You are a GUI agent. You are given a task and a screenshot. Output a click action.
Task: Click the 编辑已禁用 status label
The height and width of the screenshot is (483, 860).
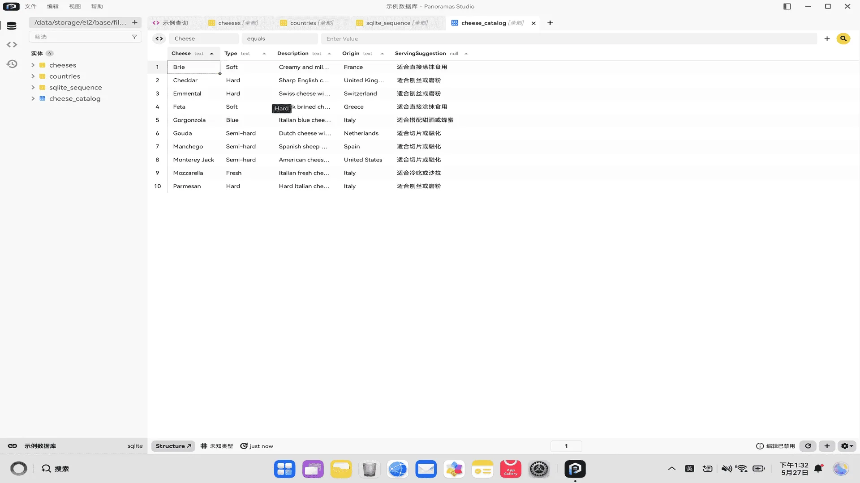pyautogui.click(x=775, y=446)
